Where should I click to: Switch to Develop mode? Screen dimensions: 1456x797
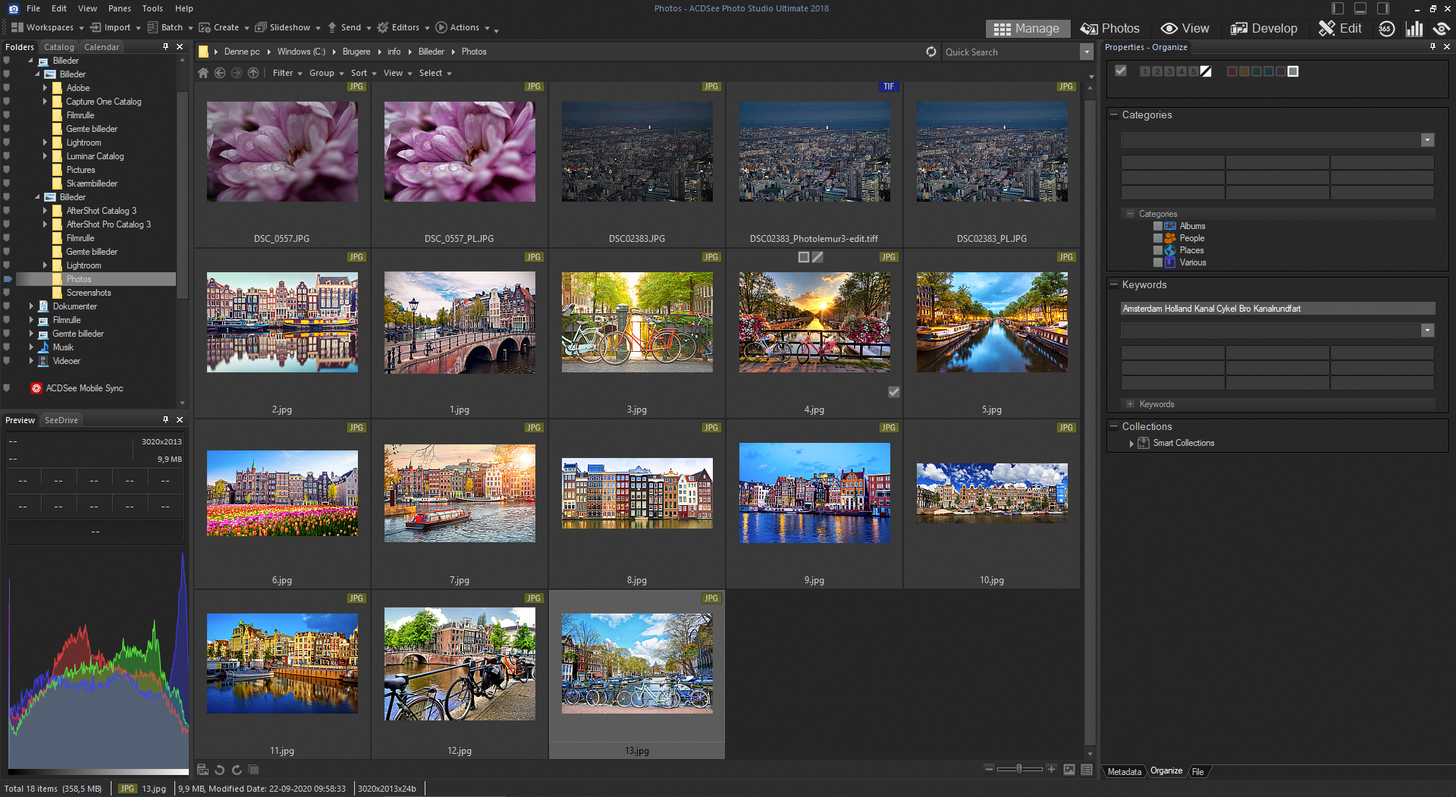coord(1263,28)
